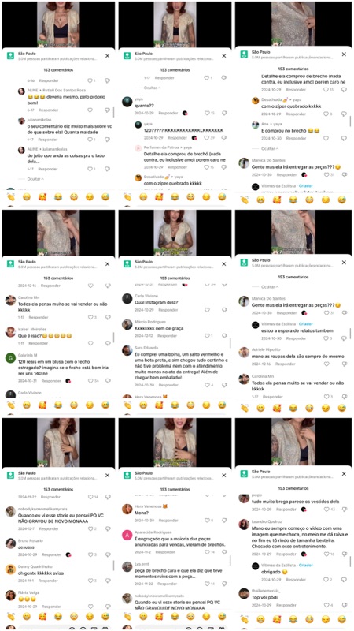
Task: Collapse replies with Ocultar below ALINE's 'do jeito' reply
Action: coord(36,179)
